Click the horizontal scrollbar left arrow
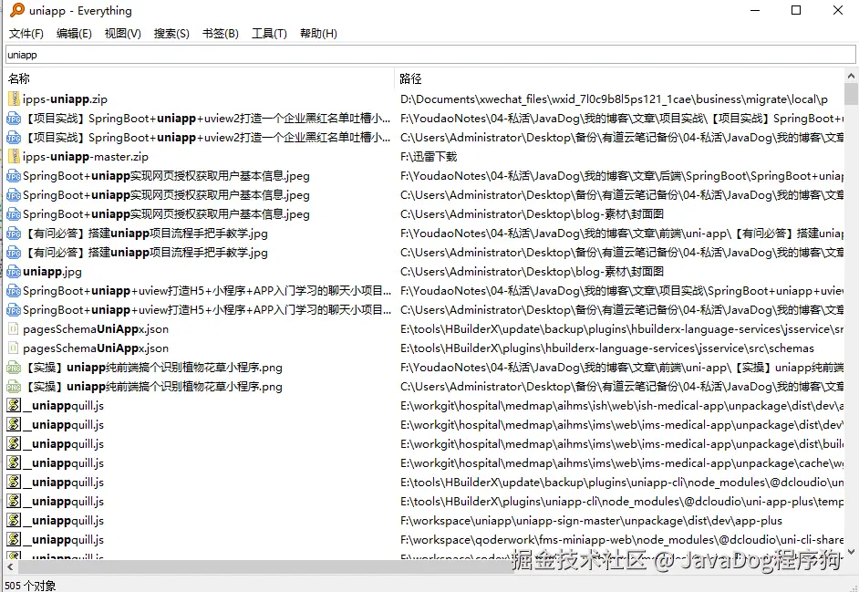The width and height of the screenshot is (859, 592). click(x=10, y=567)
